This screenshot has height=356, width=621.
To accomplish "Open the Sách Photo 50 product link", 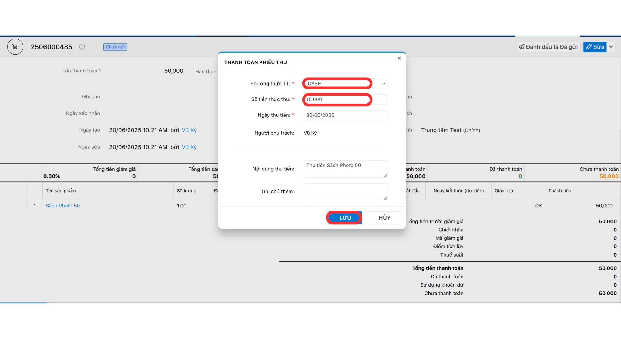I will coord(63,206).
